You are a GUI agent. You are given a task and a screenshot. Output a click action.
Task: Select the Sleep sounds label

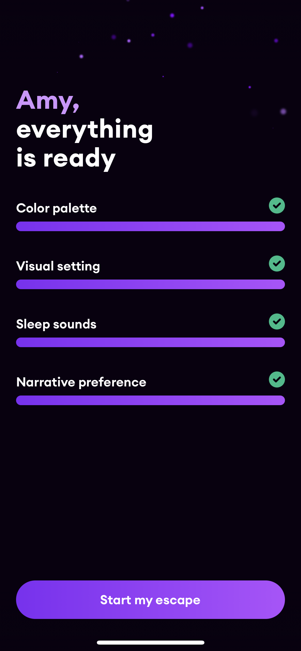point(56,324)
